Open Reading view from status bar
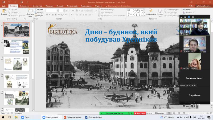Image resolution: width=213 pixels, height=120 pixels. tap(179, 113)
